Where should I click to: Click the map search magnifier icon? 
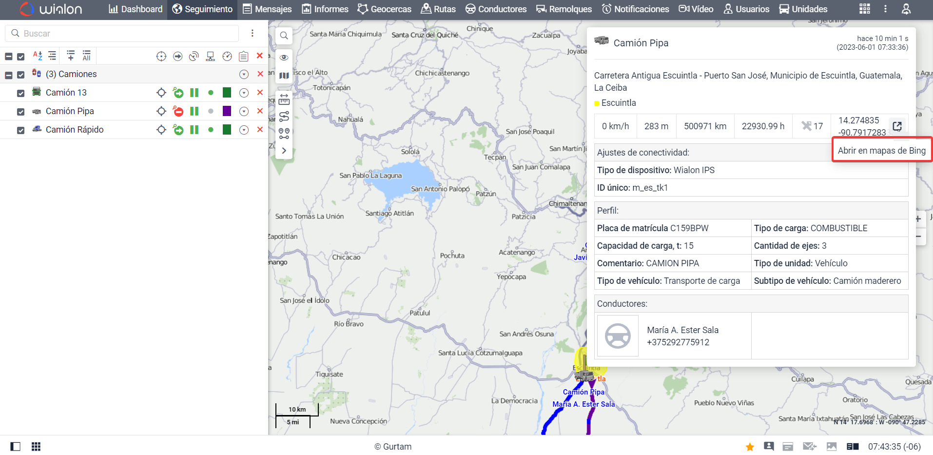pyautogui.click(x=284, y=36)
